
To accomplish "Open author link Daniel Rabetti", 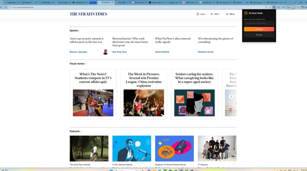I will pos(162,52).
